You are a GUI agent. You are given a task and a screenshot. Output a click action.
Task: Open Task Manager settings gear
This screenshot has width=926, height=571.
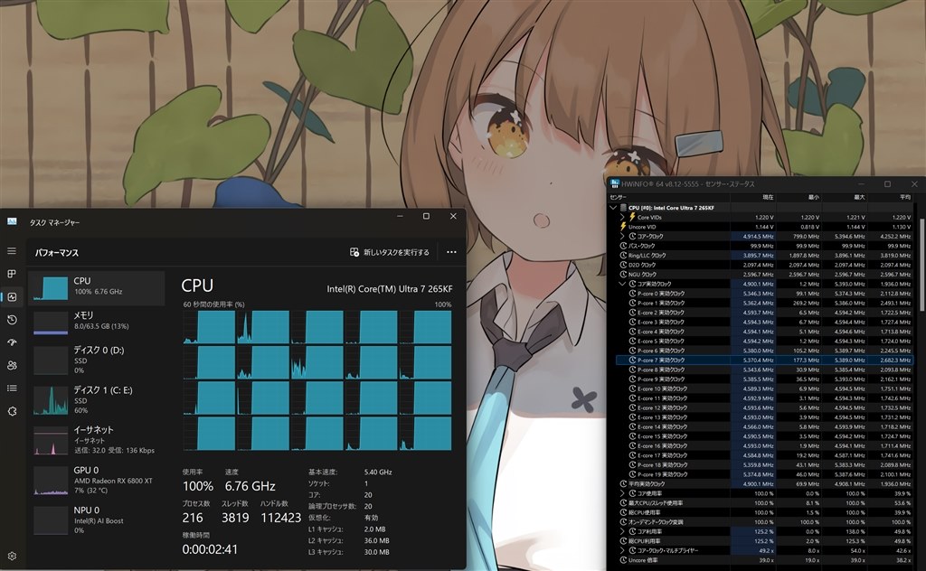pyautogui.click(x=12, y=557)
